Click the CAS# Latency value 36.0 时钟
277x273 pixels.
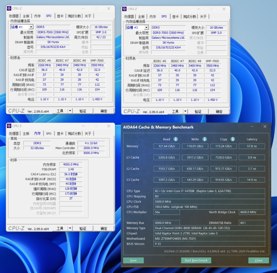coord(71,174)
